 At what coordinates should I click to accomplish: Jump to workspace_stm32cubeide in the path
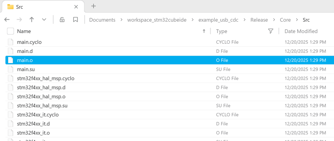pos(156,20)
